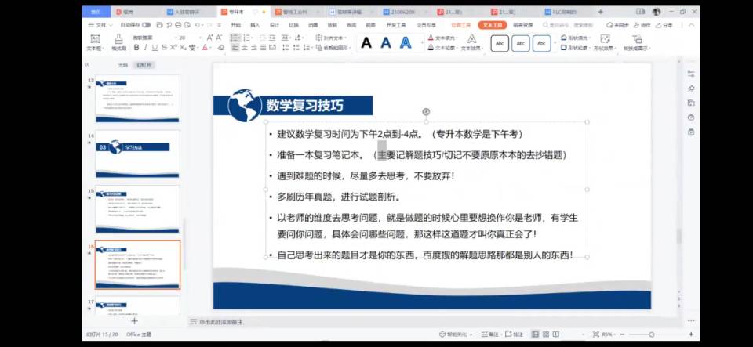Insert a text box using 文本框 icon

(95, 43)
